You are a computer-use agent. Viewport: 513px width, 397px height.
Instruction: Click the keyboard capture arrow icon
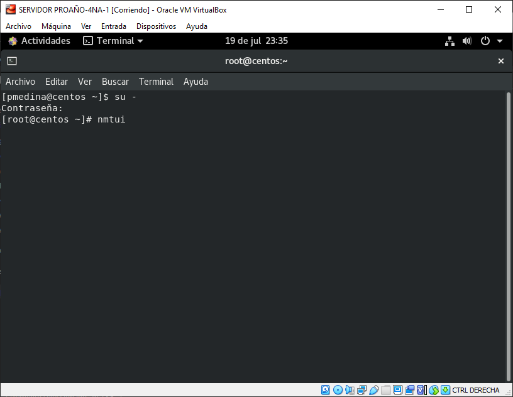445,390
